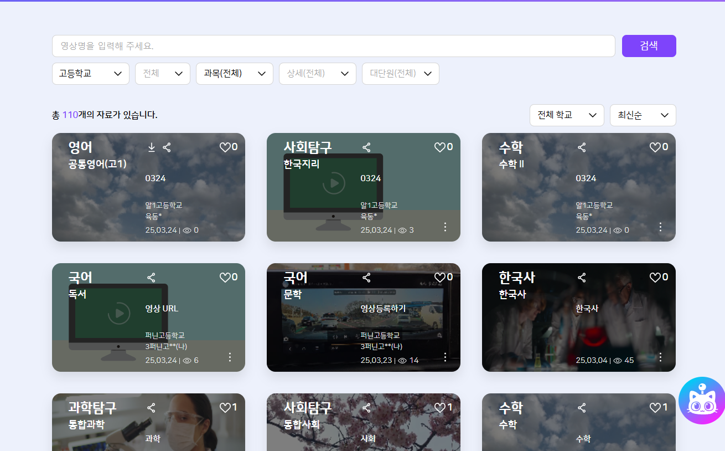This screenshot has height=451, width=725.
Task: Click the 25.03.23 date on 문학 card
Action: coord(376,361)
